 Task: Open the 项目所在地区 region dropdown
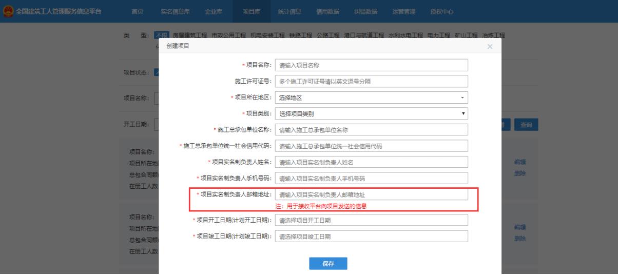point(372,97)
